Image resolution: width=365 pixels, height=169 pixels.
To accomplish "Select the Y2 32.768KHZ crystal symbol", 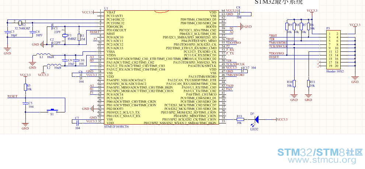I will click(x=20, y=23).
